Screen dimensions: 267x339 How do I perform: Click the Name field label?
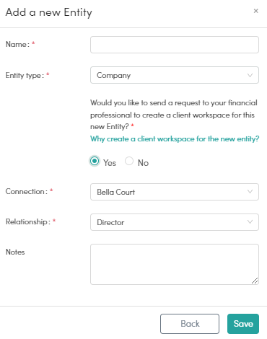click(x=17, y=45)
